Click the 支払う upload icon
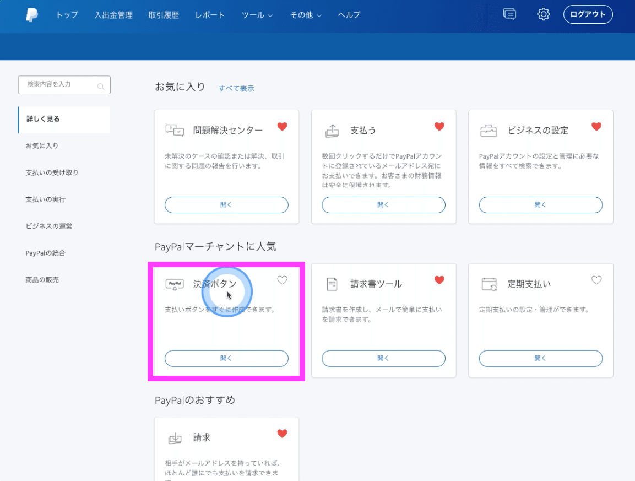This screenshot has width=635, height=481. point(332,131)
